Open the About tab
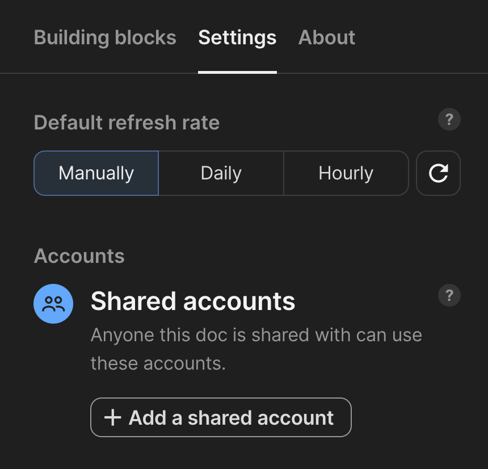This screenshot has width=488, height=469. click(x=326, y=37)
